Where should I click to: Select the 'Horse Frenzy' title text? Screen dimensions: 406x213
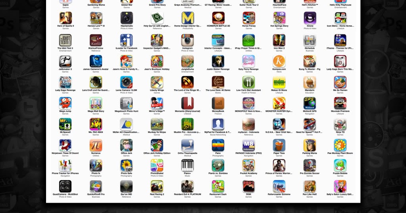click(x=248, y=26)
